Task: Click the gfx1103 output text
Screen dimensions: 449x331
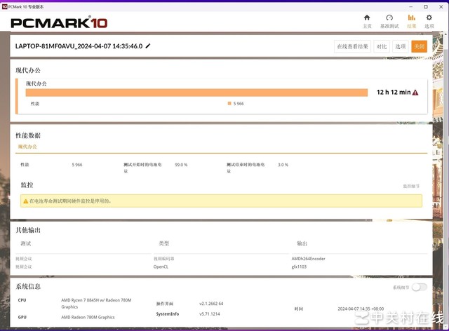Action: tap(299, 266)
